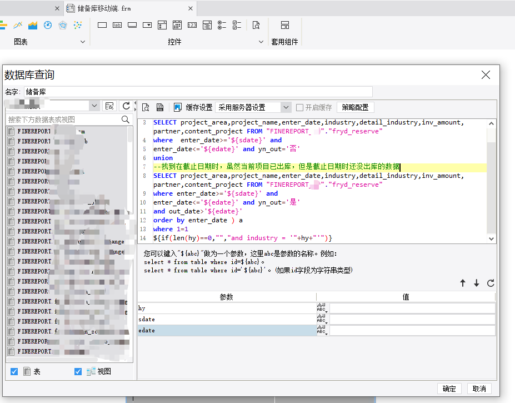Click the number widget icon labeled 123

[192, 25]
